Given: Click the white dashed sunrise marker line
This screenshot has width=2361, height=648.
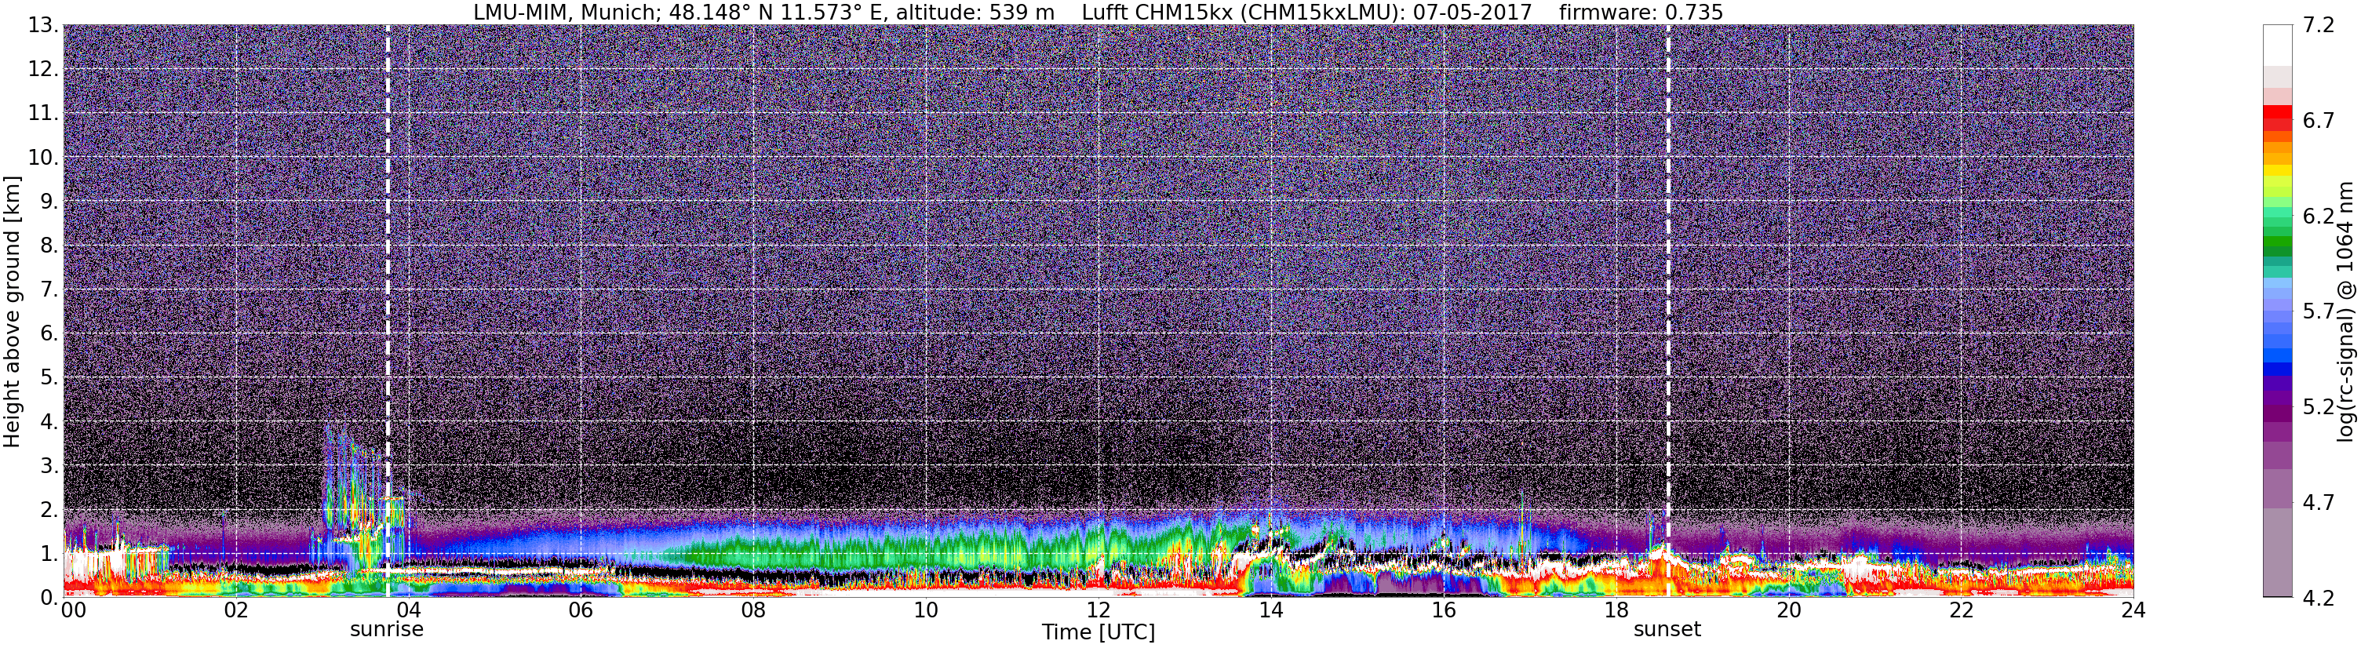Looking at the screenshot, I should point(388,311).
